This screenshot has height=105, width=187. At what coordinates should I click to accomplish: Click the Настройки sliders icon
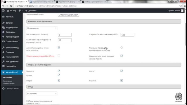(3, 66)
